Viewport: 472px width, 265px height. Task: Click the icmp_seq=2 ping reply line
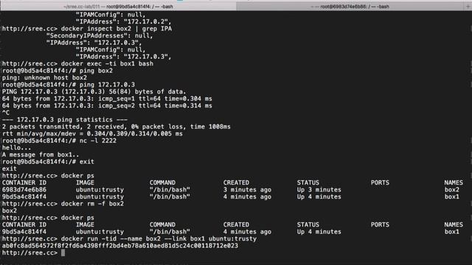(x=107, y=106)
